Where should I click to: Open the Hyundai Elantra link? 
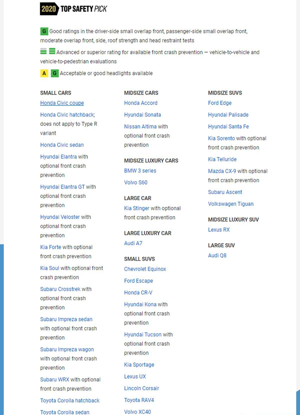pyautogui.click(x=58, y=157)
